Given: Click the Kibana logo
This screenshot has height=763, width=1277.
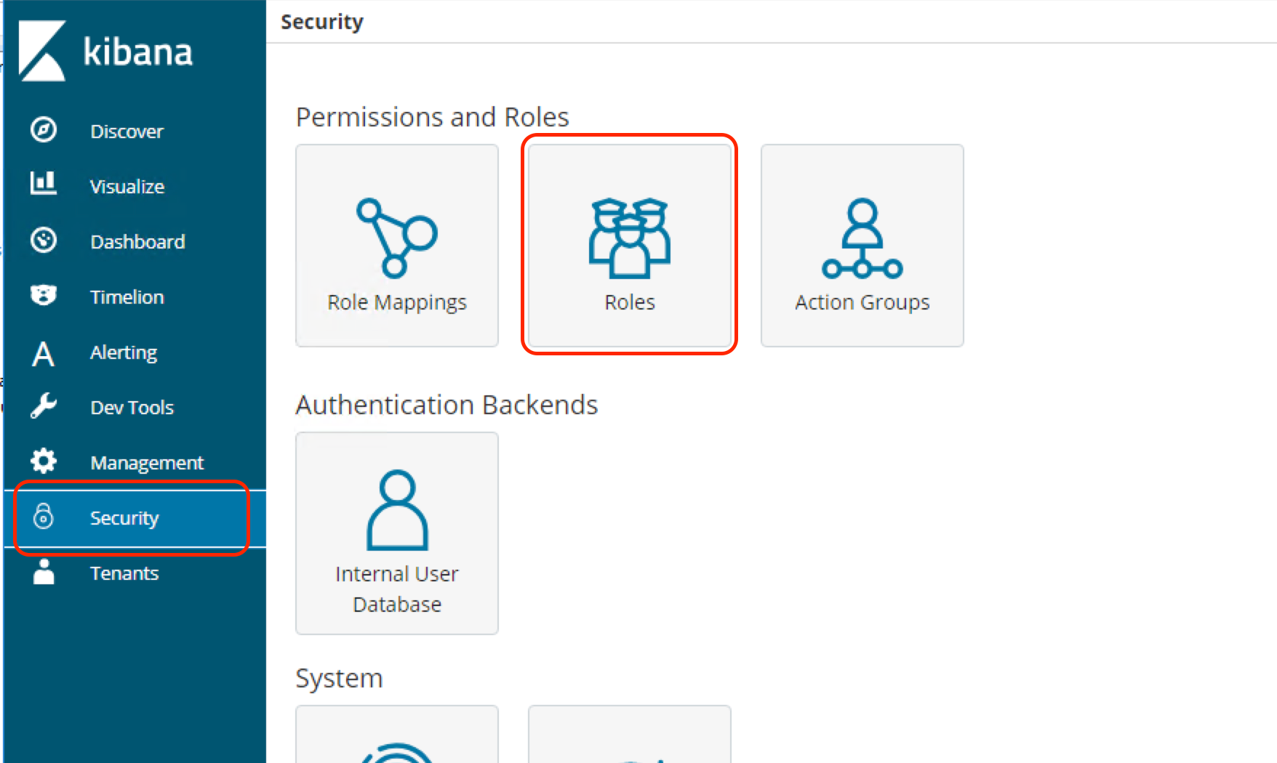Looking at the screenshot, I should (x=106, y=51).
